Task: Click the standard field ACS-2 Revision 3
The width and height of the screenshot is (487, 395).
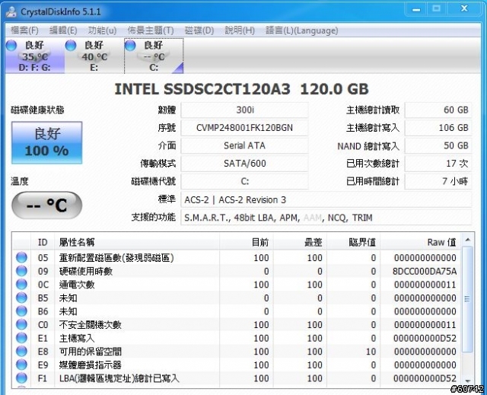Action: tap(326, 199)
